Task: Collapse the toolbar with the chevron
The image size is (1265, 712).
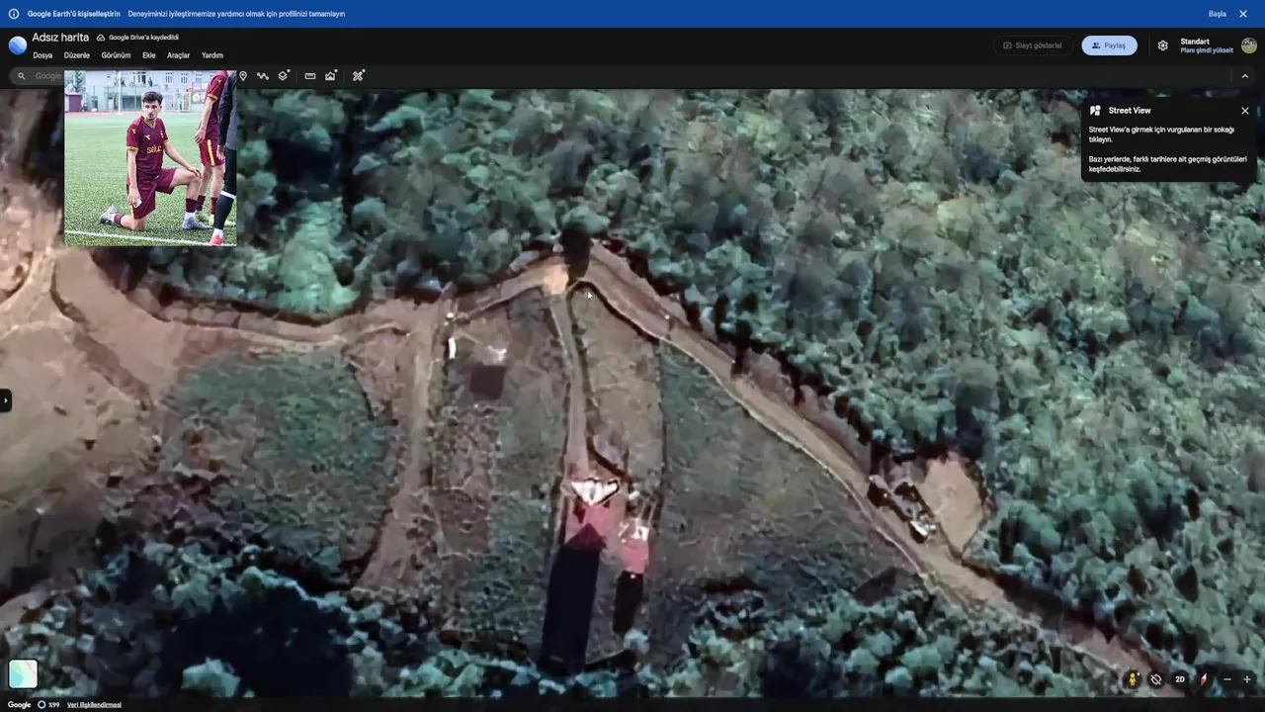Action: click(x=1245, y=76)
